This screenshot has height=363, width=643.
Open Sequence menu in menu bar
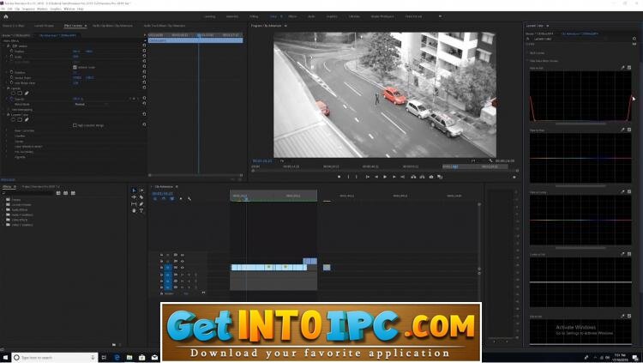[x=28, y=9]
